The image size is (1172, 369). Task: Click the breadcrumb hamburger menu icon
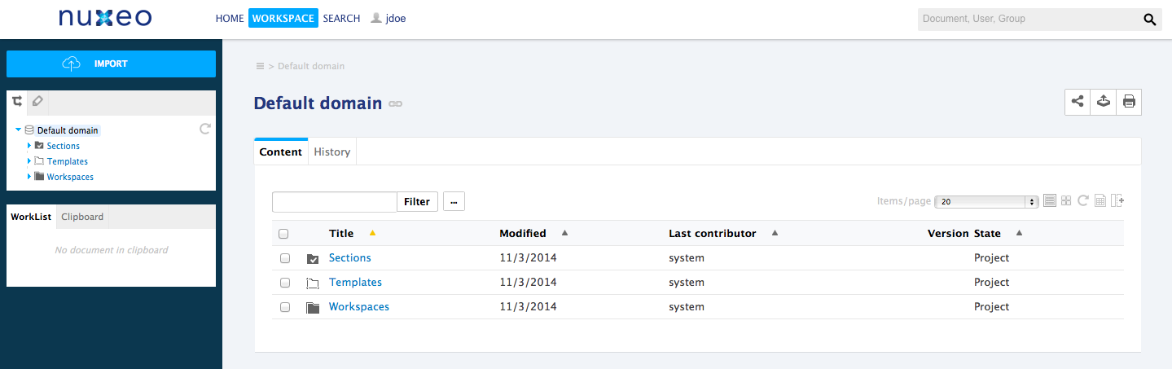tap(260, 66)
